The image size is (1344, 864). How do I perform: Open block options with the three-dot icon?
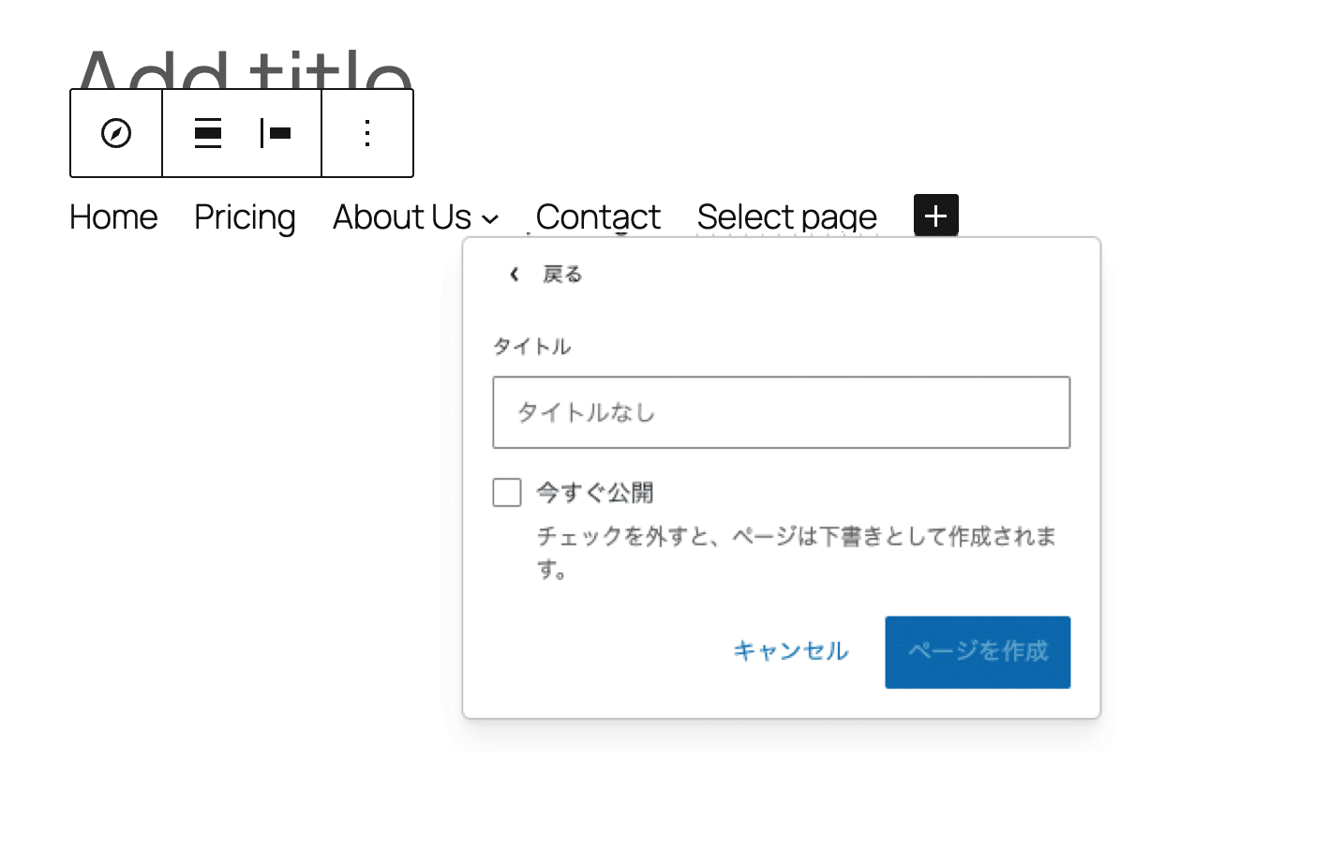366,133
